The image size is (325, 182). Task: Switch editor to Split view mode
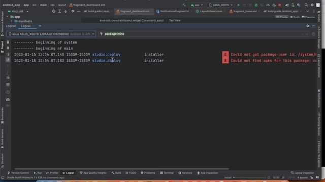(x=295, y=17)
